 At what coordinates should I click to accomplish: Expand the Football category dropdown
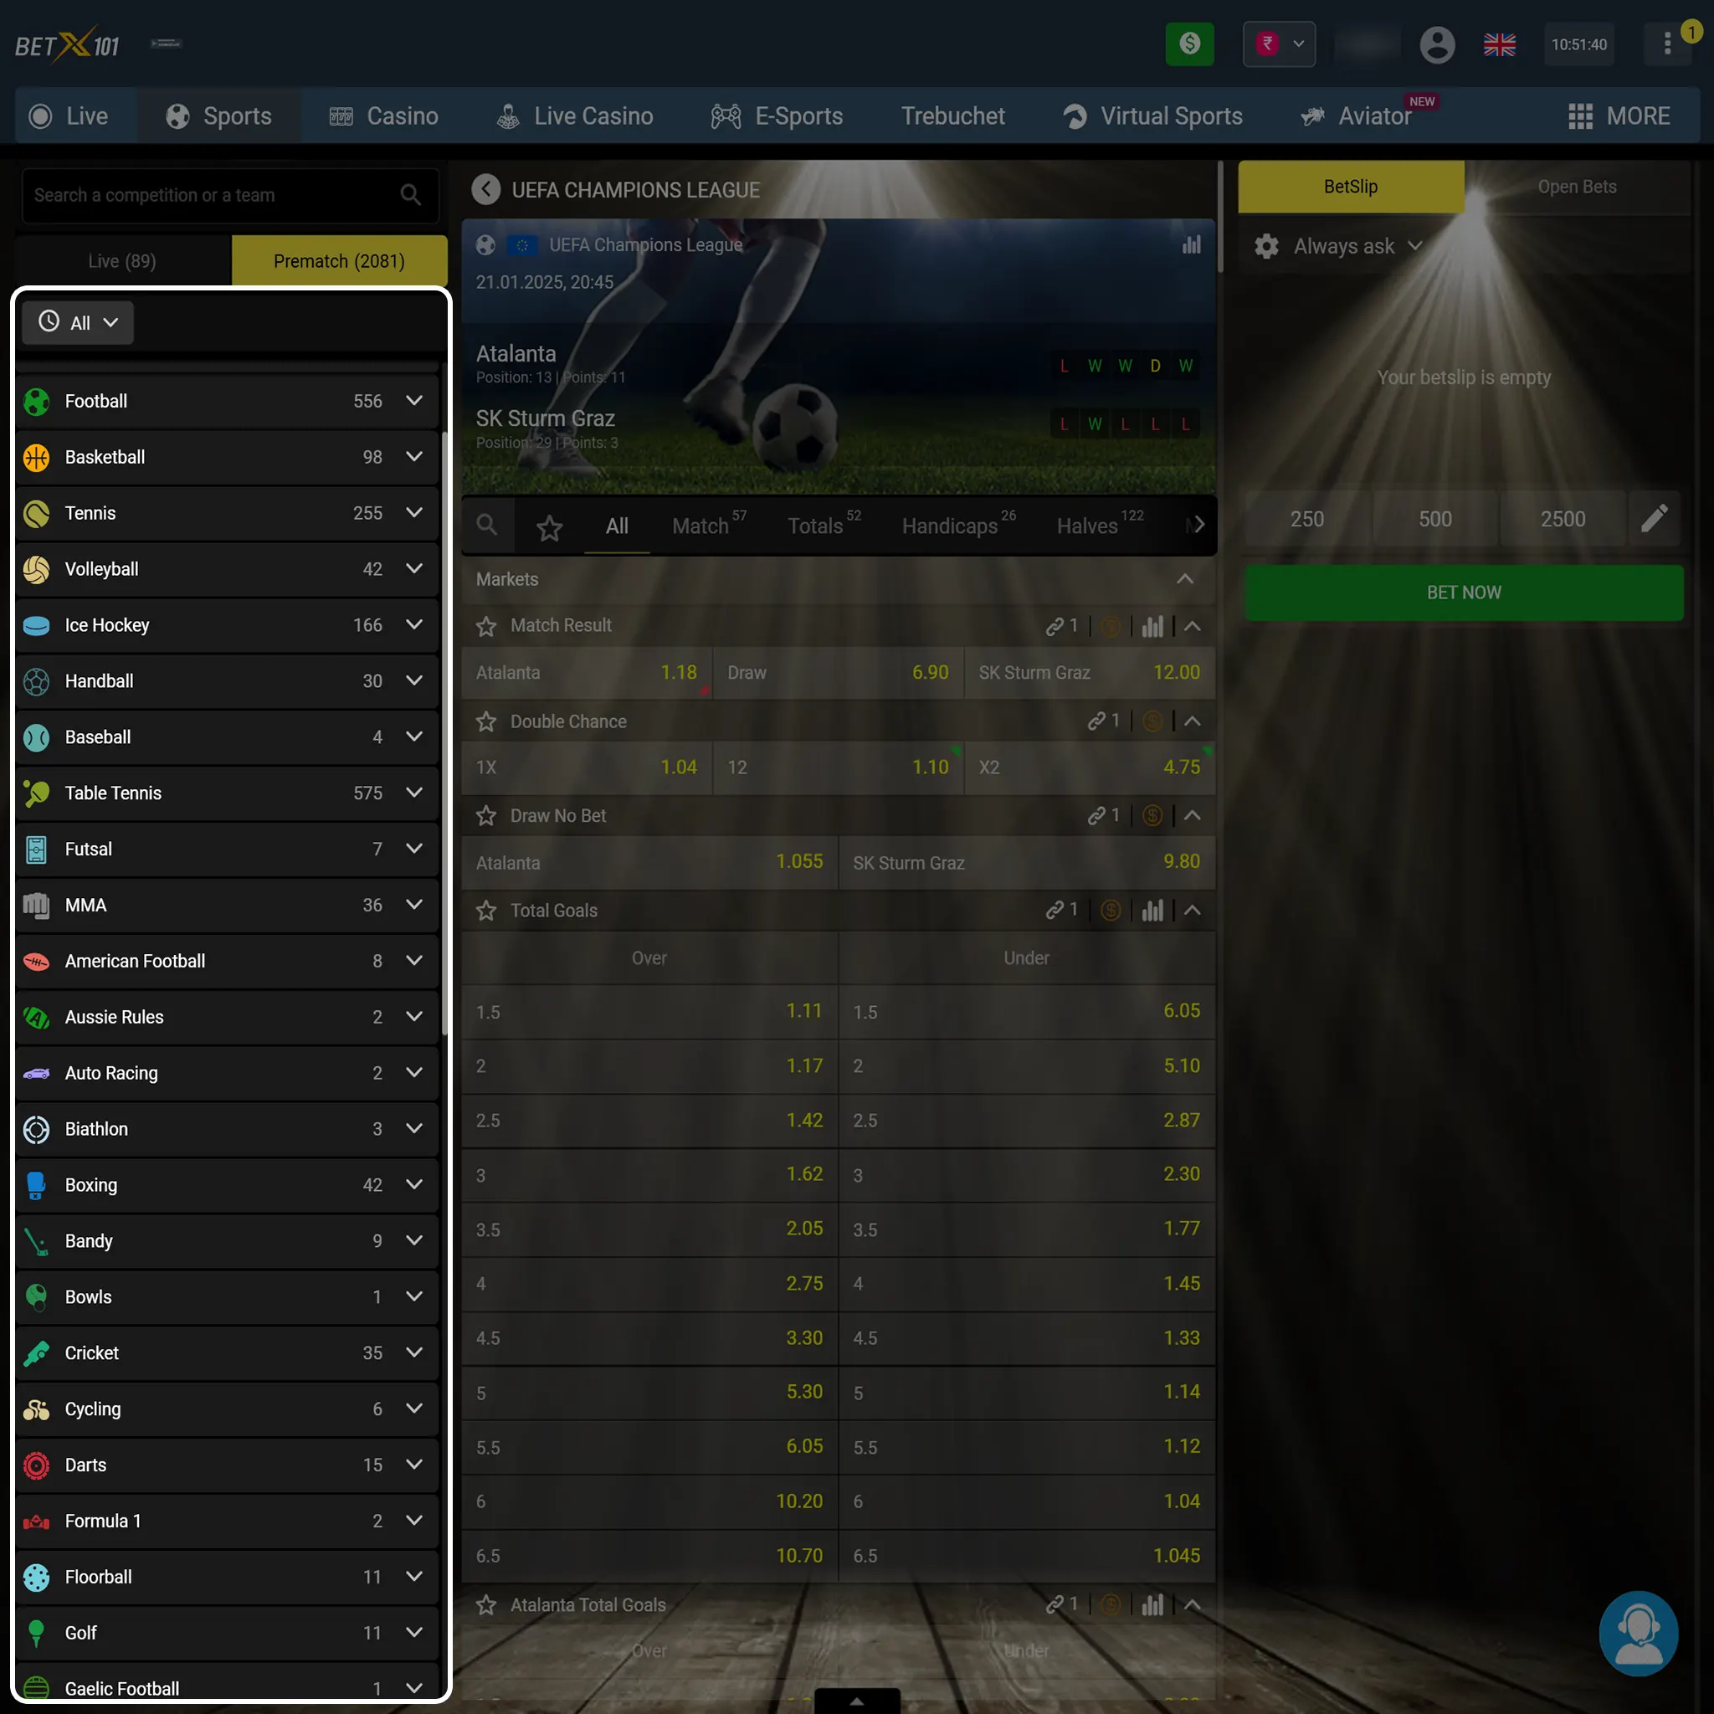[414, 400]
